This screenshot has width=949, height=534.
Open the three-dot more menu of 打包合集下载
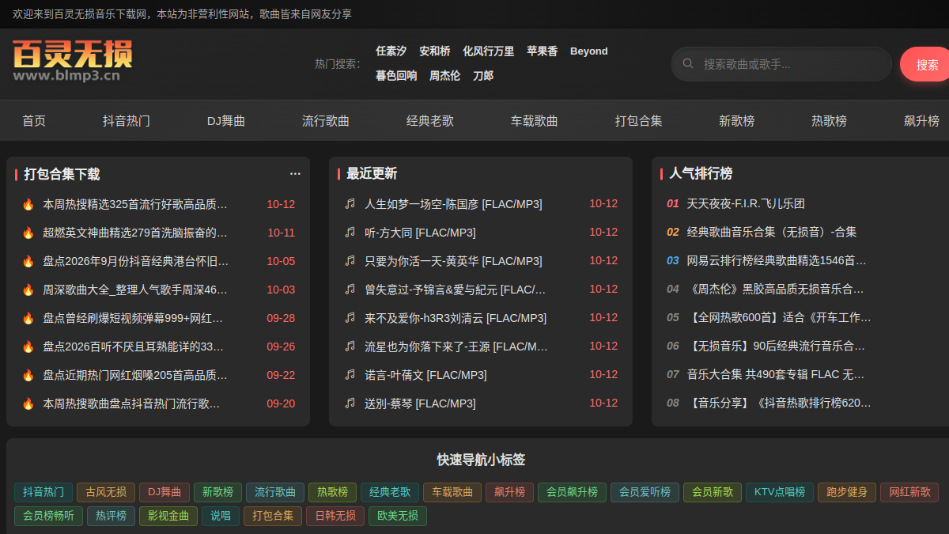click(x=295, y=173)
